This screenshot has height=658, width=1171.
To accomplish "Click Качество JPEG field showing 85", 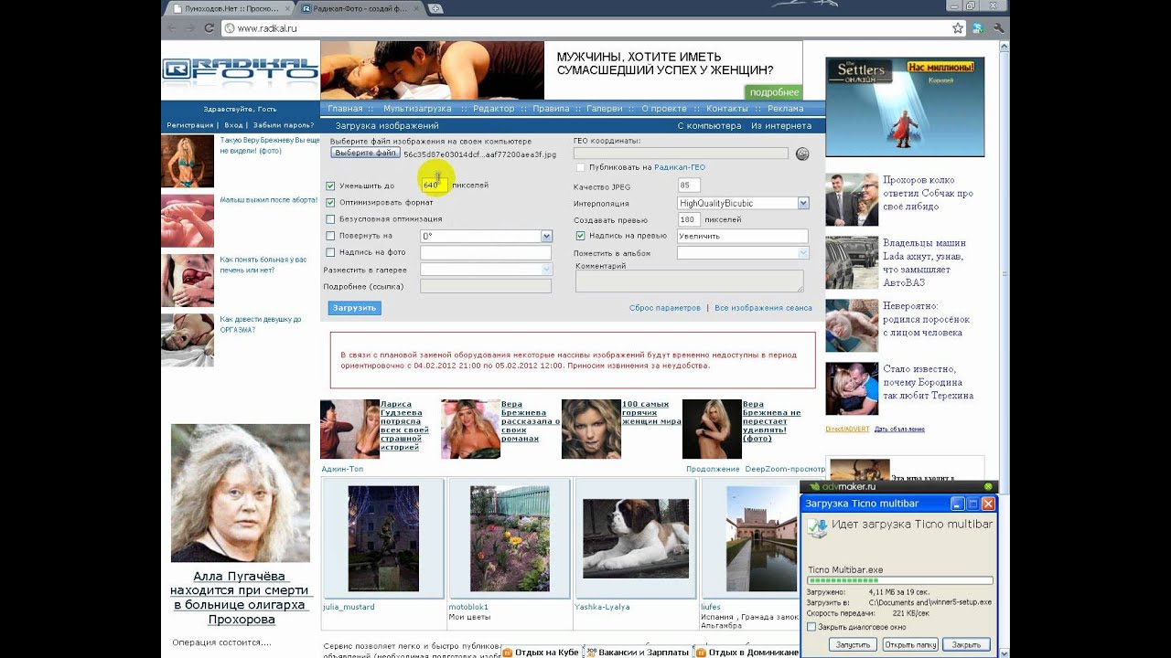I will (689, 186).
